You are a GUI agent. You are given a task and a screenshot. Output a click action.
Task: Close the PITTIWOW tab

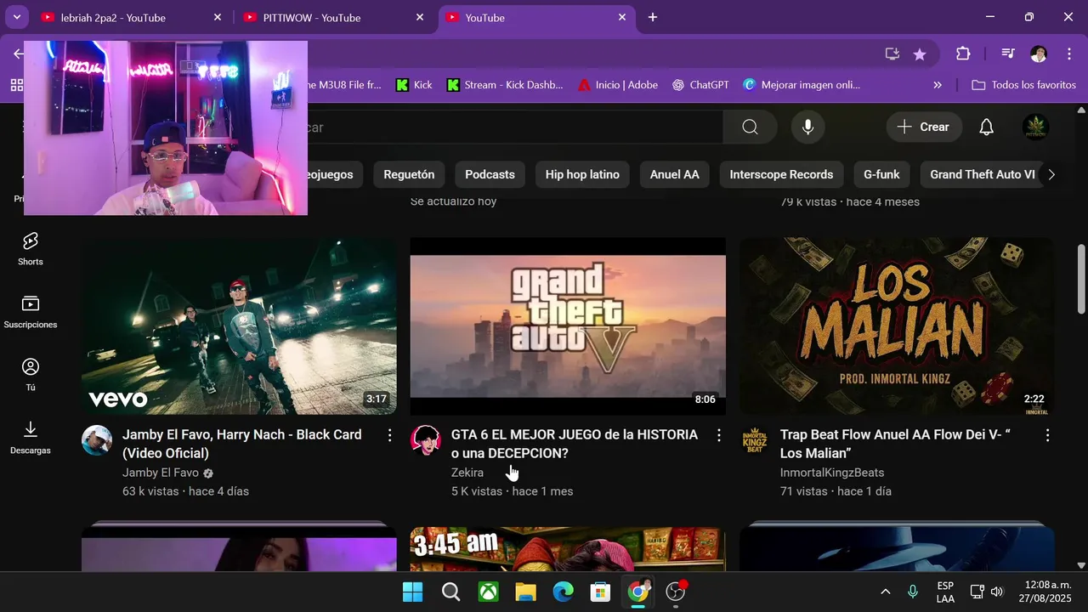pos(420,17)
